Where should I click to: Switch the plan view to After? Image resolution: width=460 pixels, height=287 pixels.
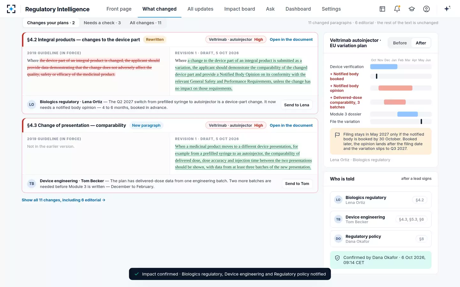click(x=421, y=43)
